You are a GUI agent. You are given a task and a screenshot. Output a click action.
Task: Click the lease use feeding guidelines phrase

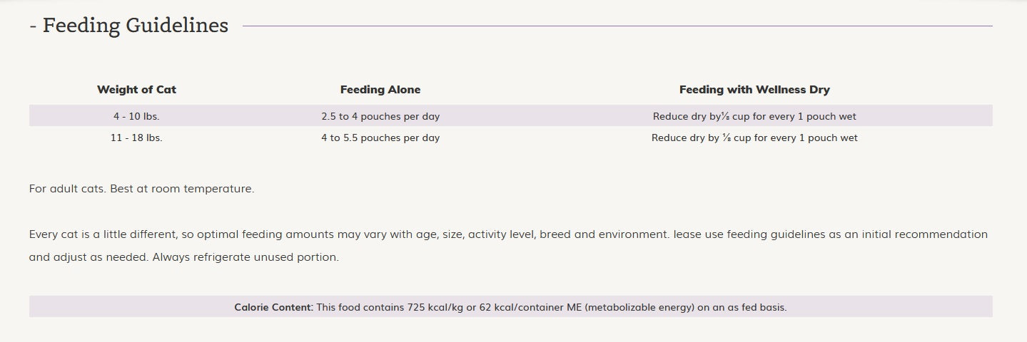pos(749,234)
